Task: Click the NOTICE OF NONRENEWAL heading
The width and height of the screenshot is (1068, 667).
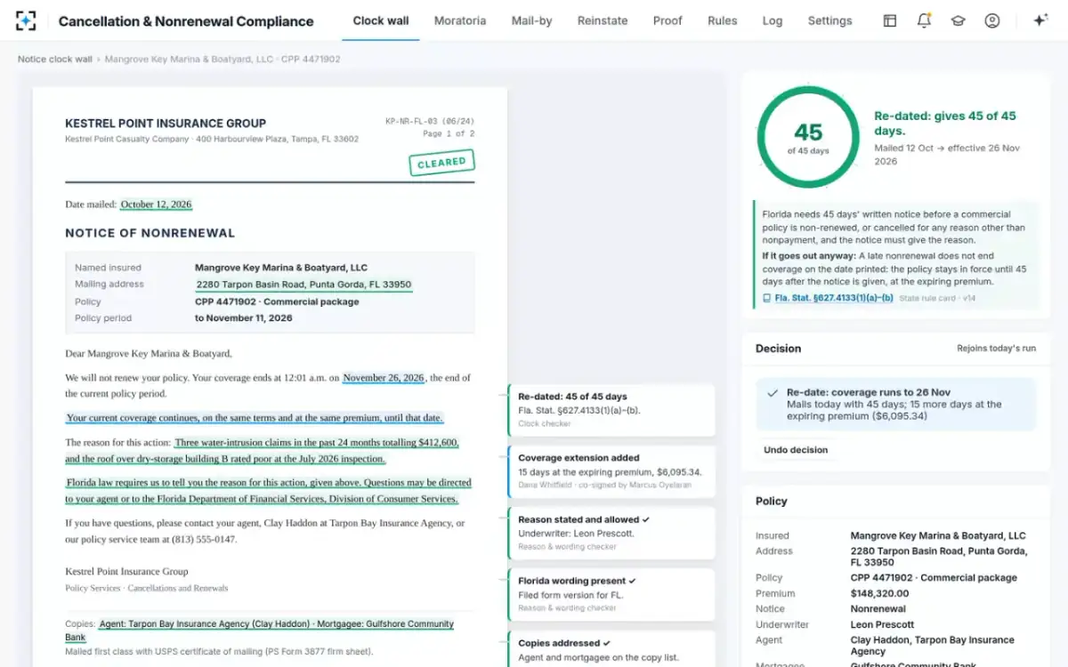Action: [150, 233]
